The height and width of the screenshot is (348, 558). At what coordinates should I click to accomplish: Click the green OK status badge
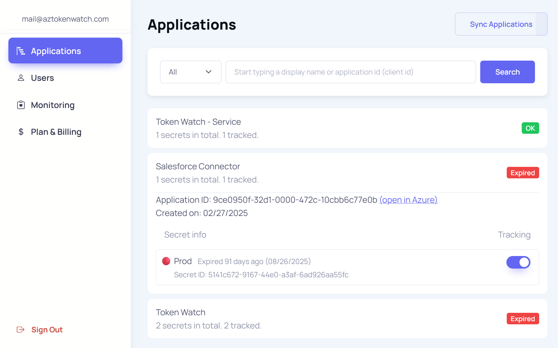[x=530, y=128]
